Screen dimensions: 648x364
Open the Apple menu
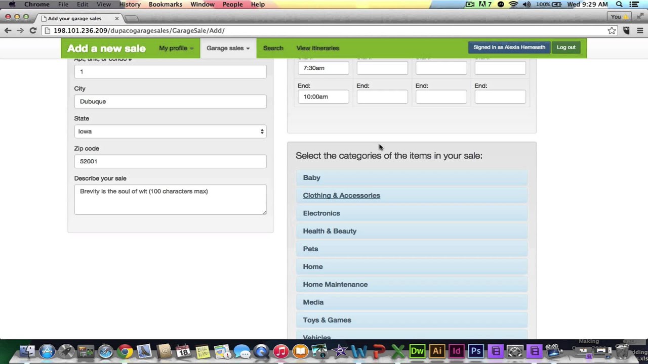click(12, 5)
